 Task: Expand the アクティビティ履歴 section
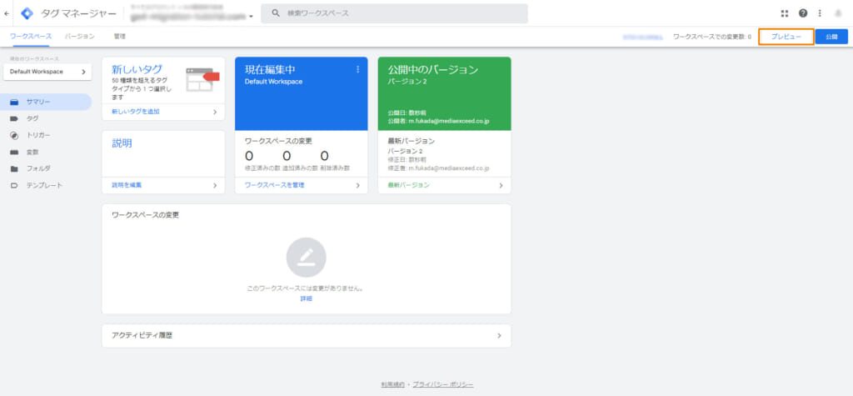click(307, 335)
